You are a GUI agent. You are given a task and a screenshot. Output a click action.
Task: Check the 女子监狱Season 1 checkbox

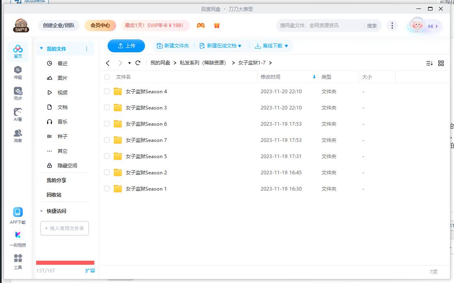pos(107,189)
